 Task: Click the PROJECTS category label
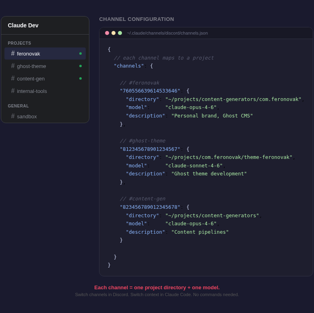coord(19,43)
